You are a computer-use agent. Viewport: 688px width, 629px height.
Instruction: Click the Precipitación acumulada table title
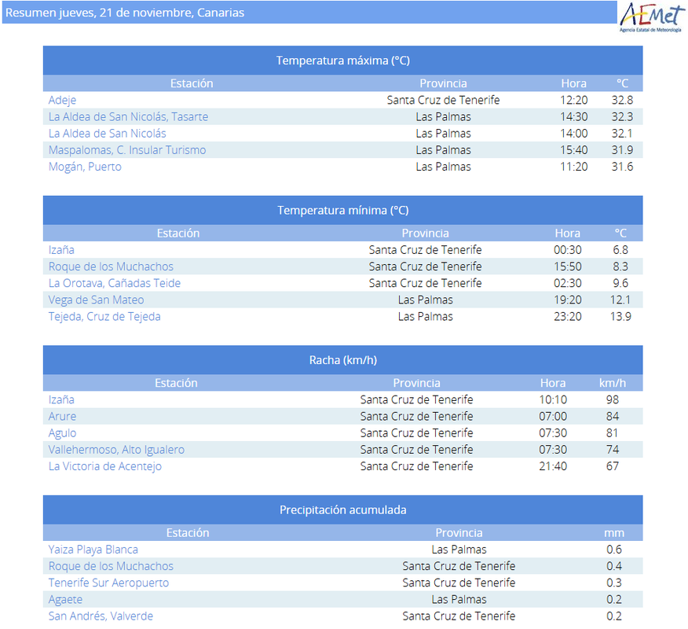[342, 510]
